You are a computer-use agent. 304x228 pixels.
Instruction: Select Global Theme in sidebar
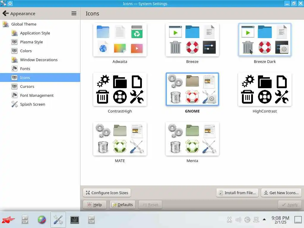(40, 24)
